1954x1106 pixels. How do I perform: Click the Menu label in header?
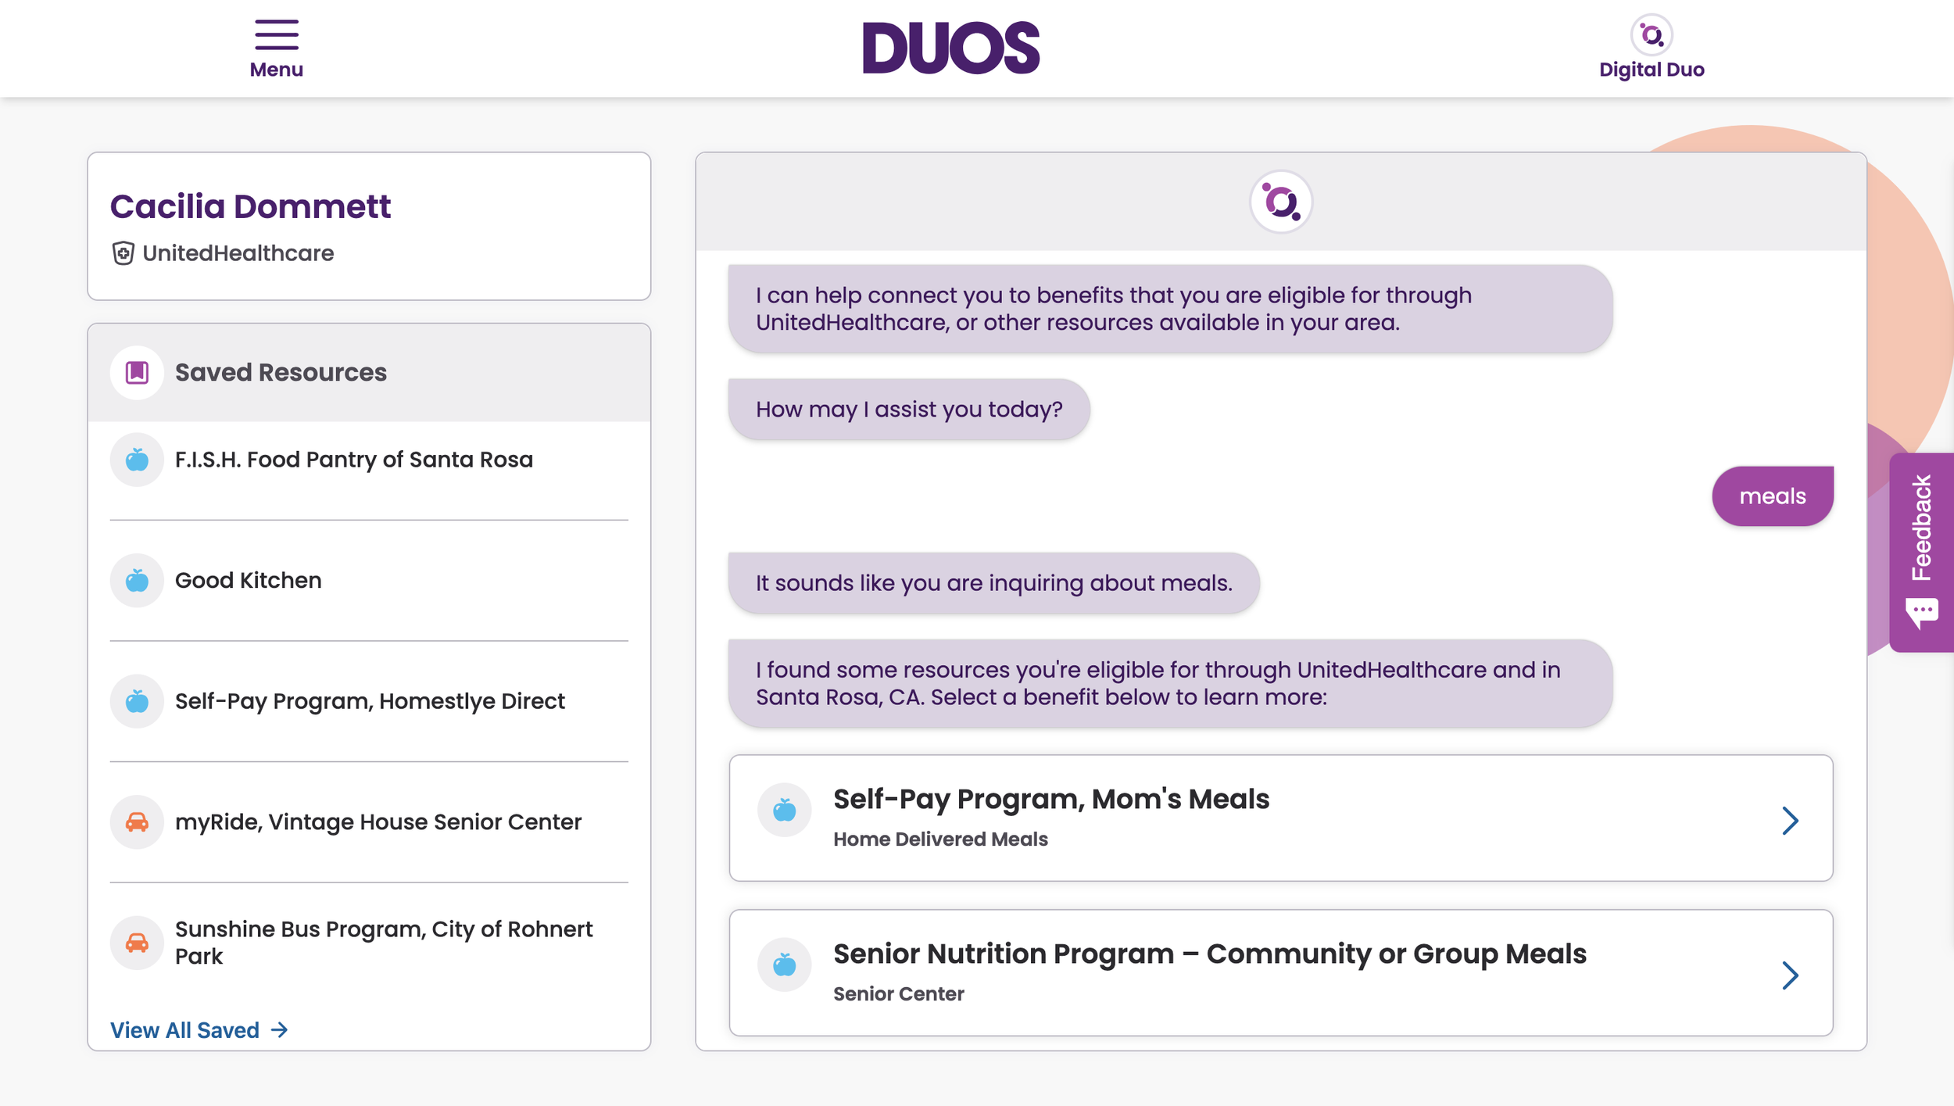(276, 70)
